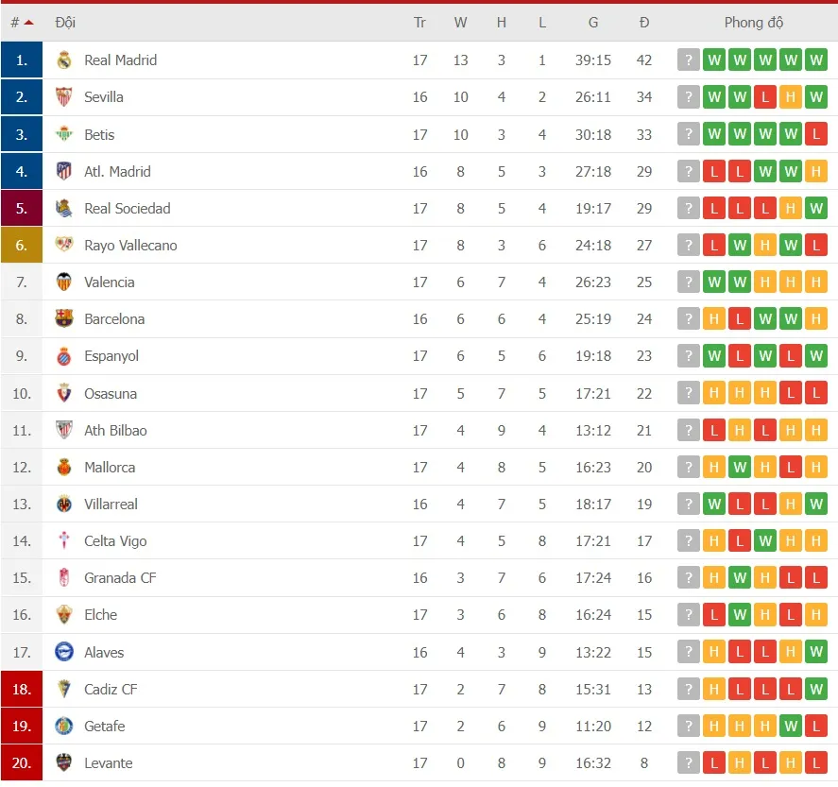The image size is (838, 787).
Task: Sort teams by the Tr matches column
Action: [419, 22]
